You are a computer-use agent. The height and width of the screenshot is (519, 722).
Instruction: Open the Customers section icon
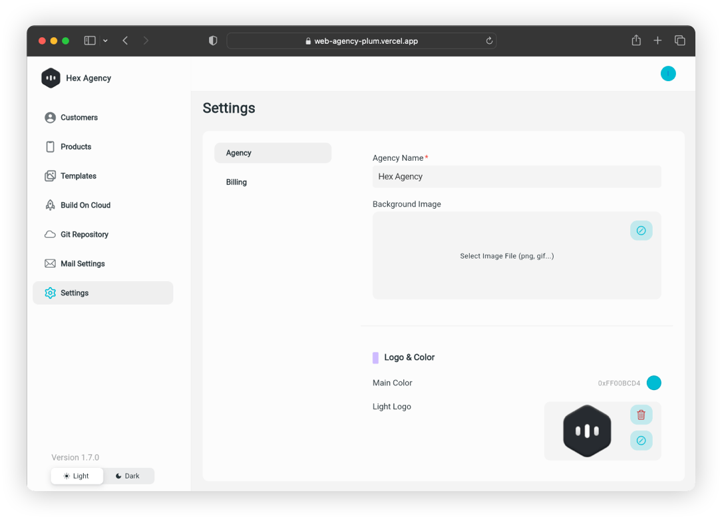50,118
